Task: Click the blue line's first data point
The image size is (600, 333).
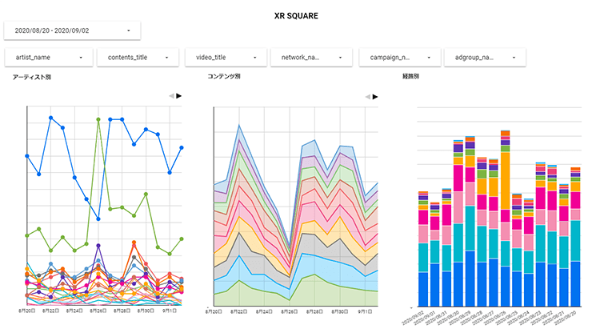Action: [x=27, y=155]
